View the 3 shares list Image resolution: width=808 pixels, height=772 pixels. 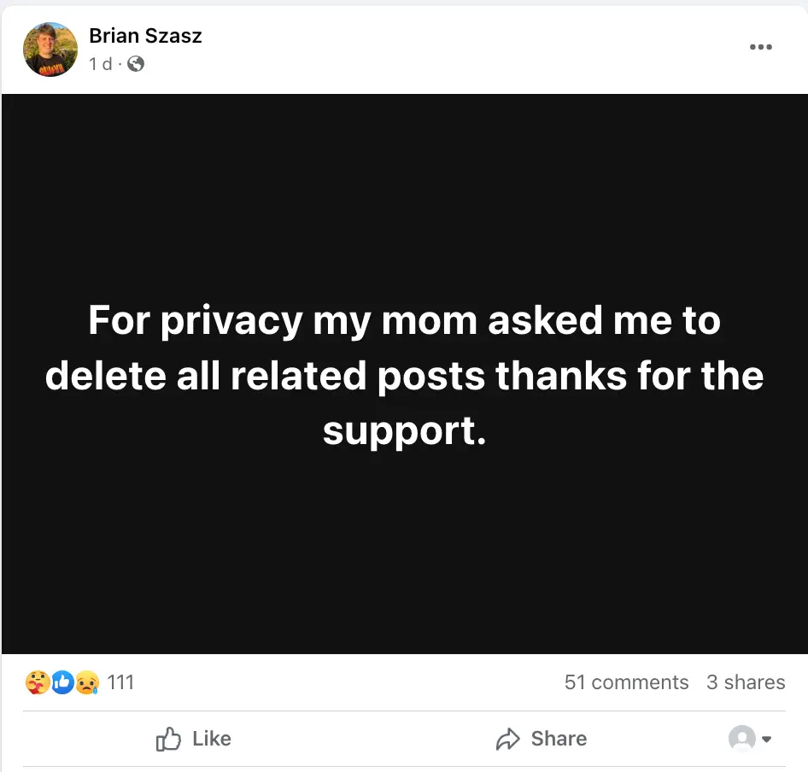point(746,682)
